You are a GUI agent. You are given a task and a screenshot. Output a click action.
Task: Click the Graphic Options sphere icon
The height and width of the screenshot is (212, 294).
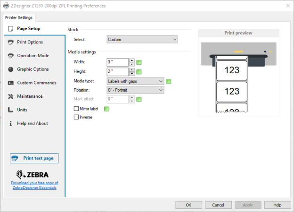tap(11, 69)
